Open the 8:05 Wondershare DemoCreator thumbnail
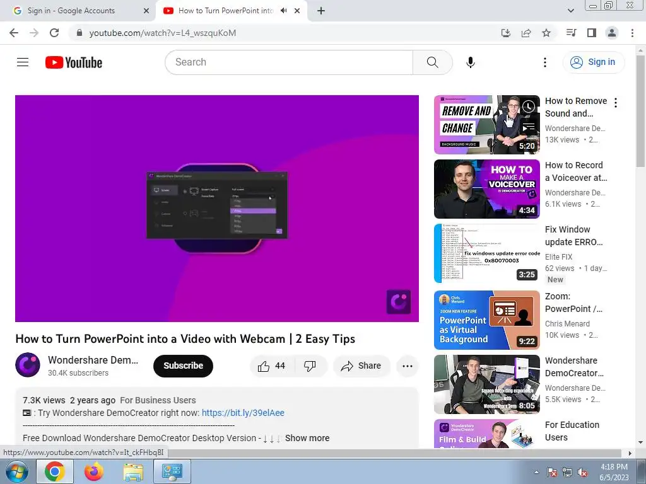The image size is (646, 484). (486, 384)
